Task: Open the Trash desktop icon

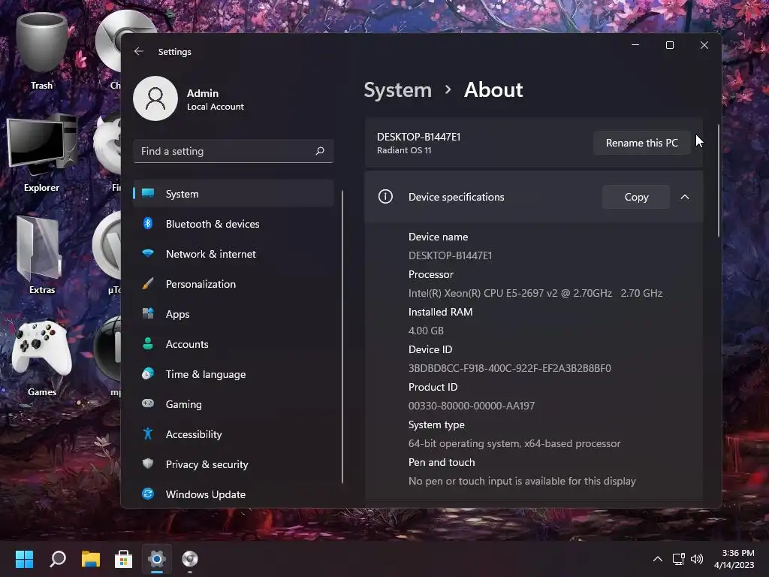Action: pyautogui.click(x=42, y=52)
